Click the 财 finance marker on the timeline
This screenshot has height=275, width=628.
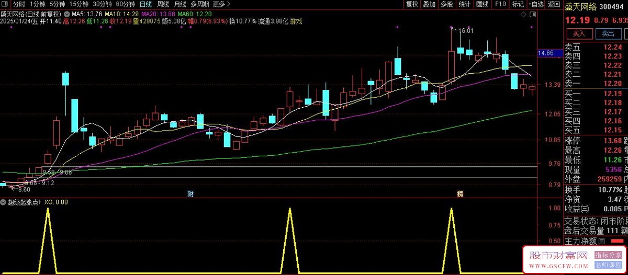click(x=191, y=194)
